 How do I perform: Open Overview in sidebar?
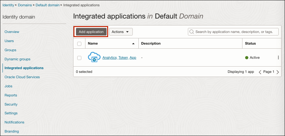pos(12,32)
